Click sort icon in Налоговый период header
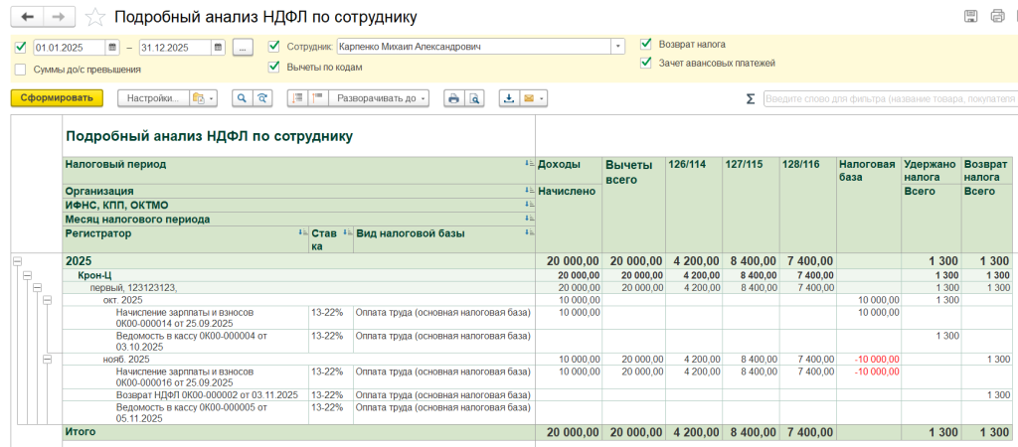1018x447 pixels. click(530, 164)
